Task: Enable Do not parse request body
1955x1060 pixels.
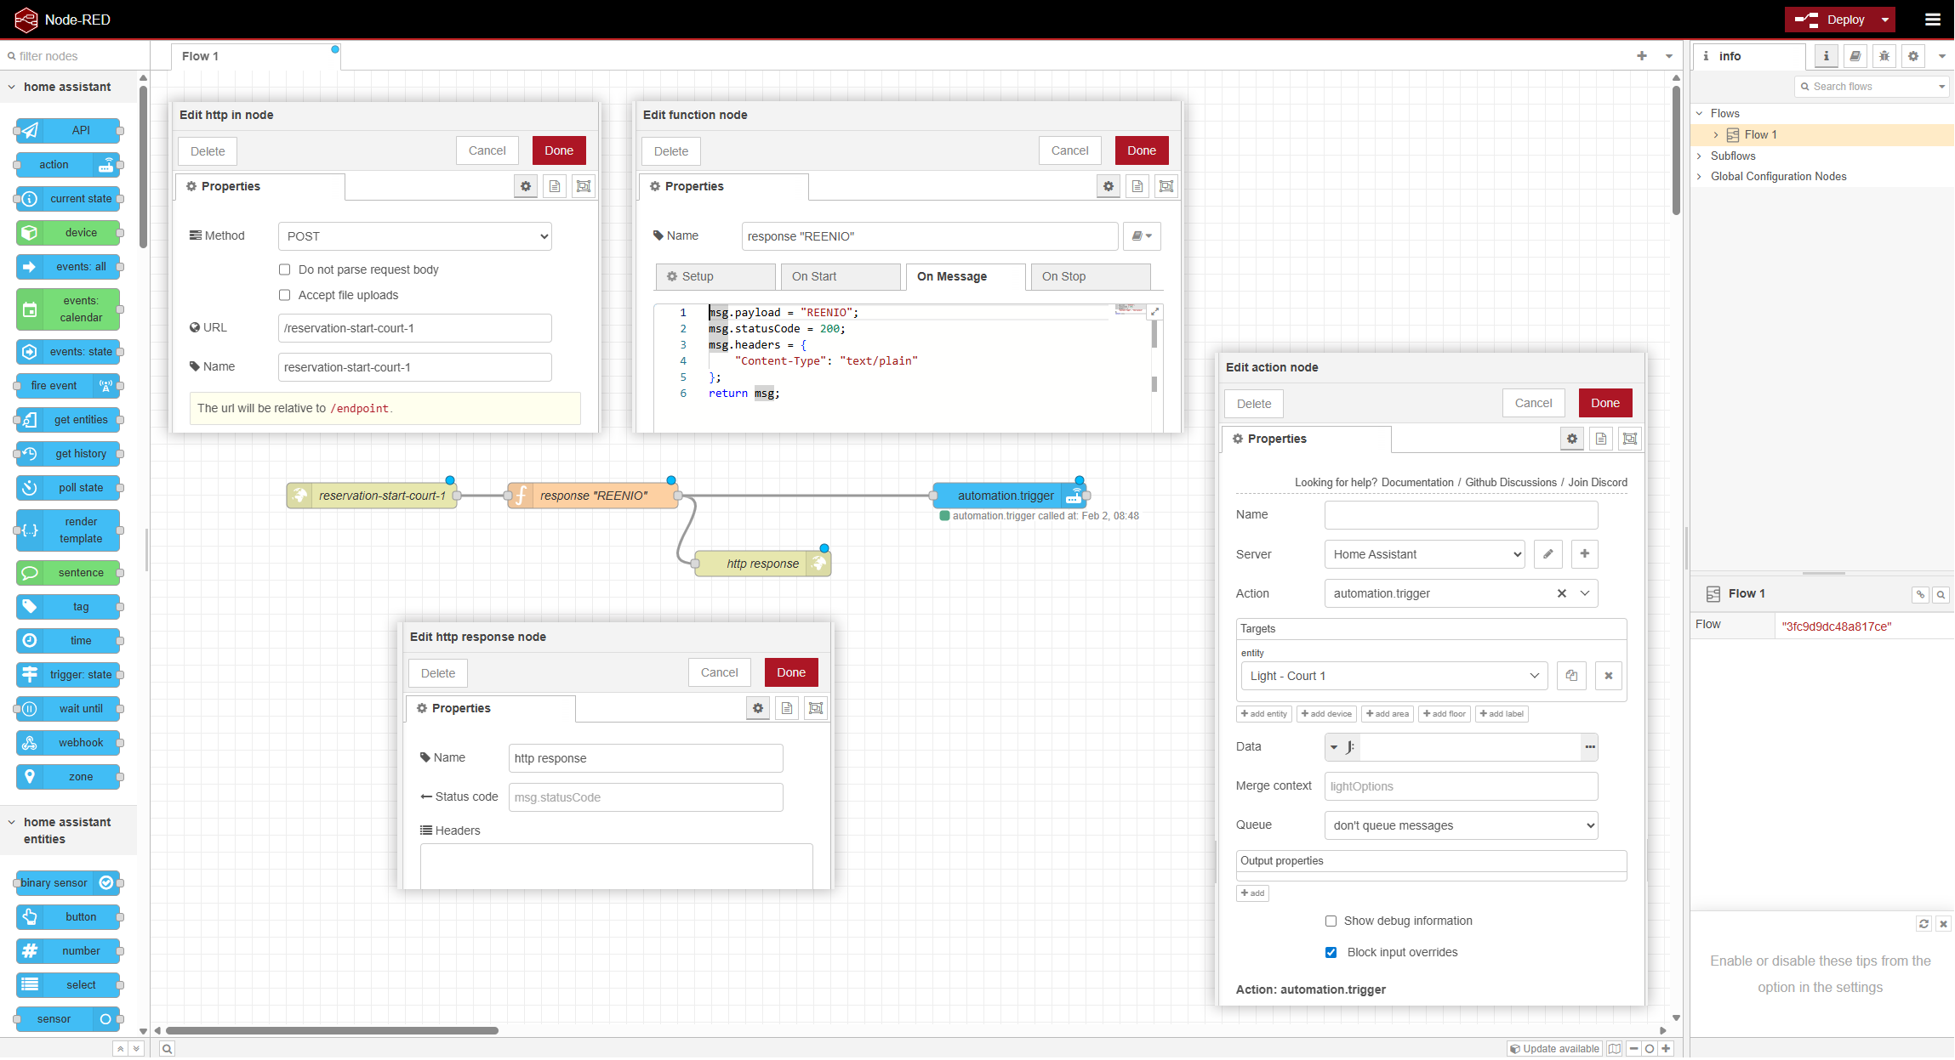Action: coord(285,269)
